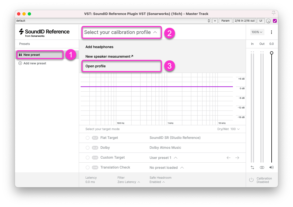Click the FLT badge
Screen dimensions: 293x207
point(95,138)
